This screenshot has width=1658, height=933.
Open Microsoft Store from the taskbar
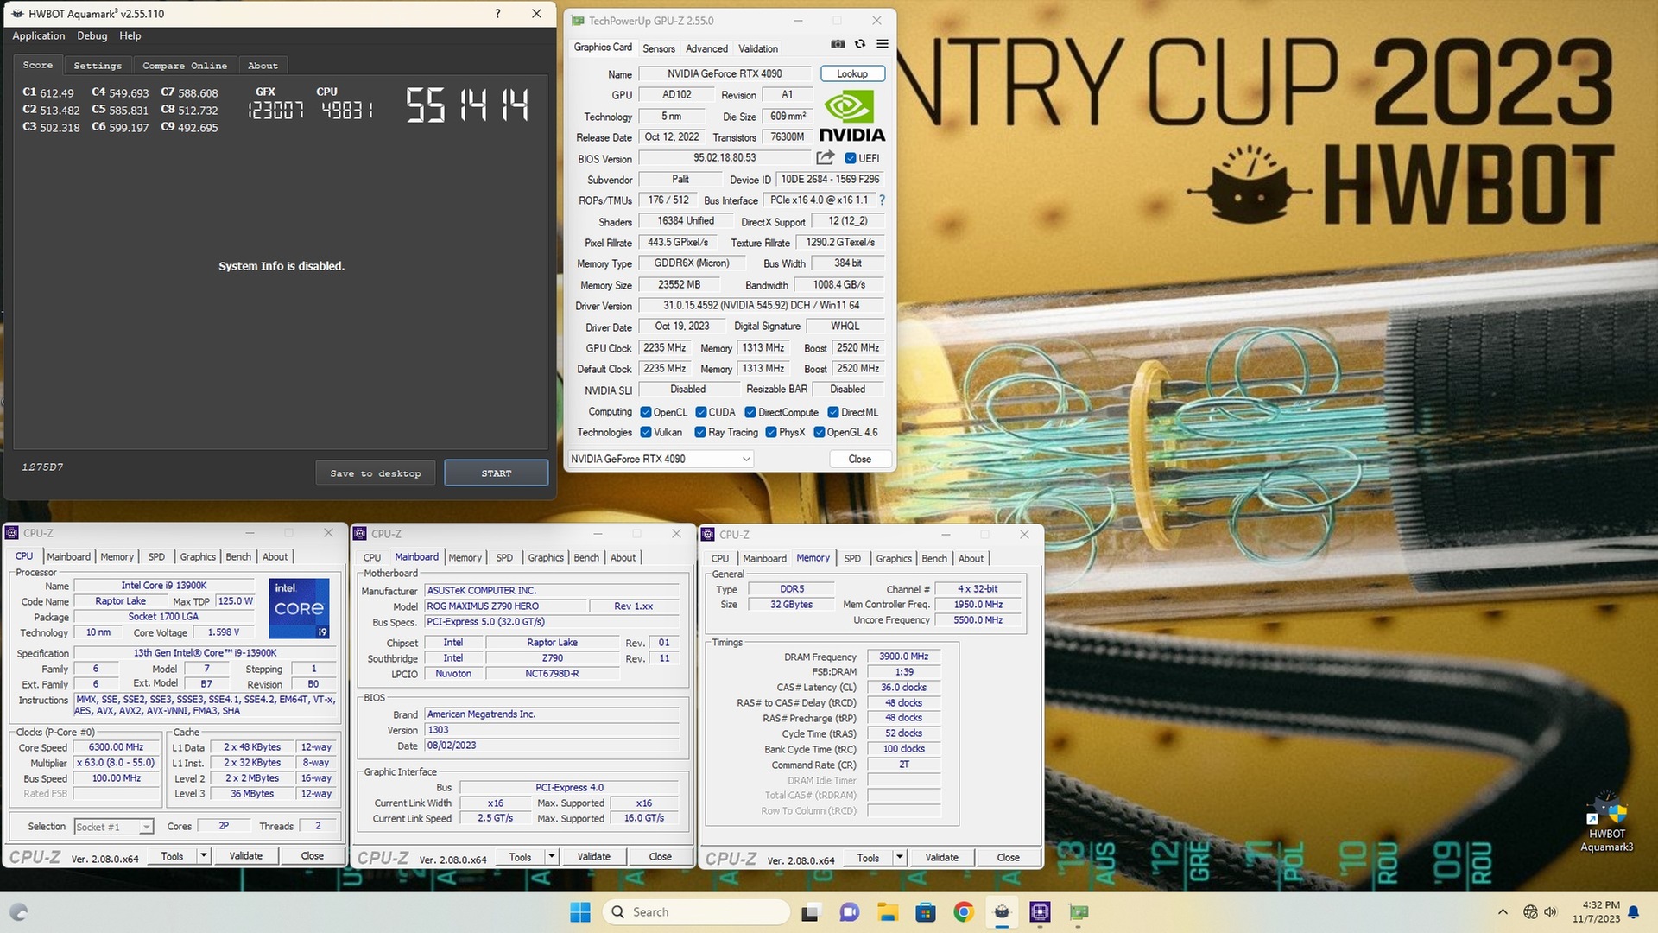[x=926, y=911]
